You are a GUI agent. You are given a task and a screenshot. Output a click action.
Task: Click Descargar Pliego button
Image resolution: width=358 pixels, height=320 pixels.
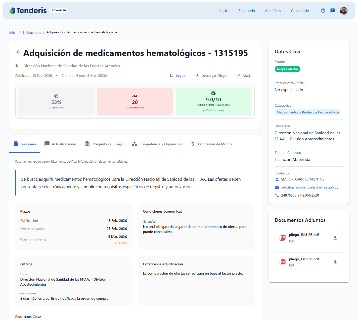tap(211, 76)
